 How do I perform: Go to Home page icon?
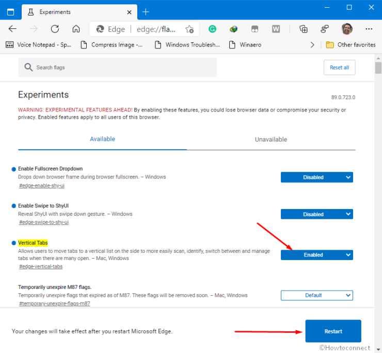[x=76, y=29]
